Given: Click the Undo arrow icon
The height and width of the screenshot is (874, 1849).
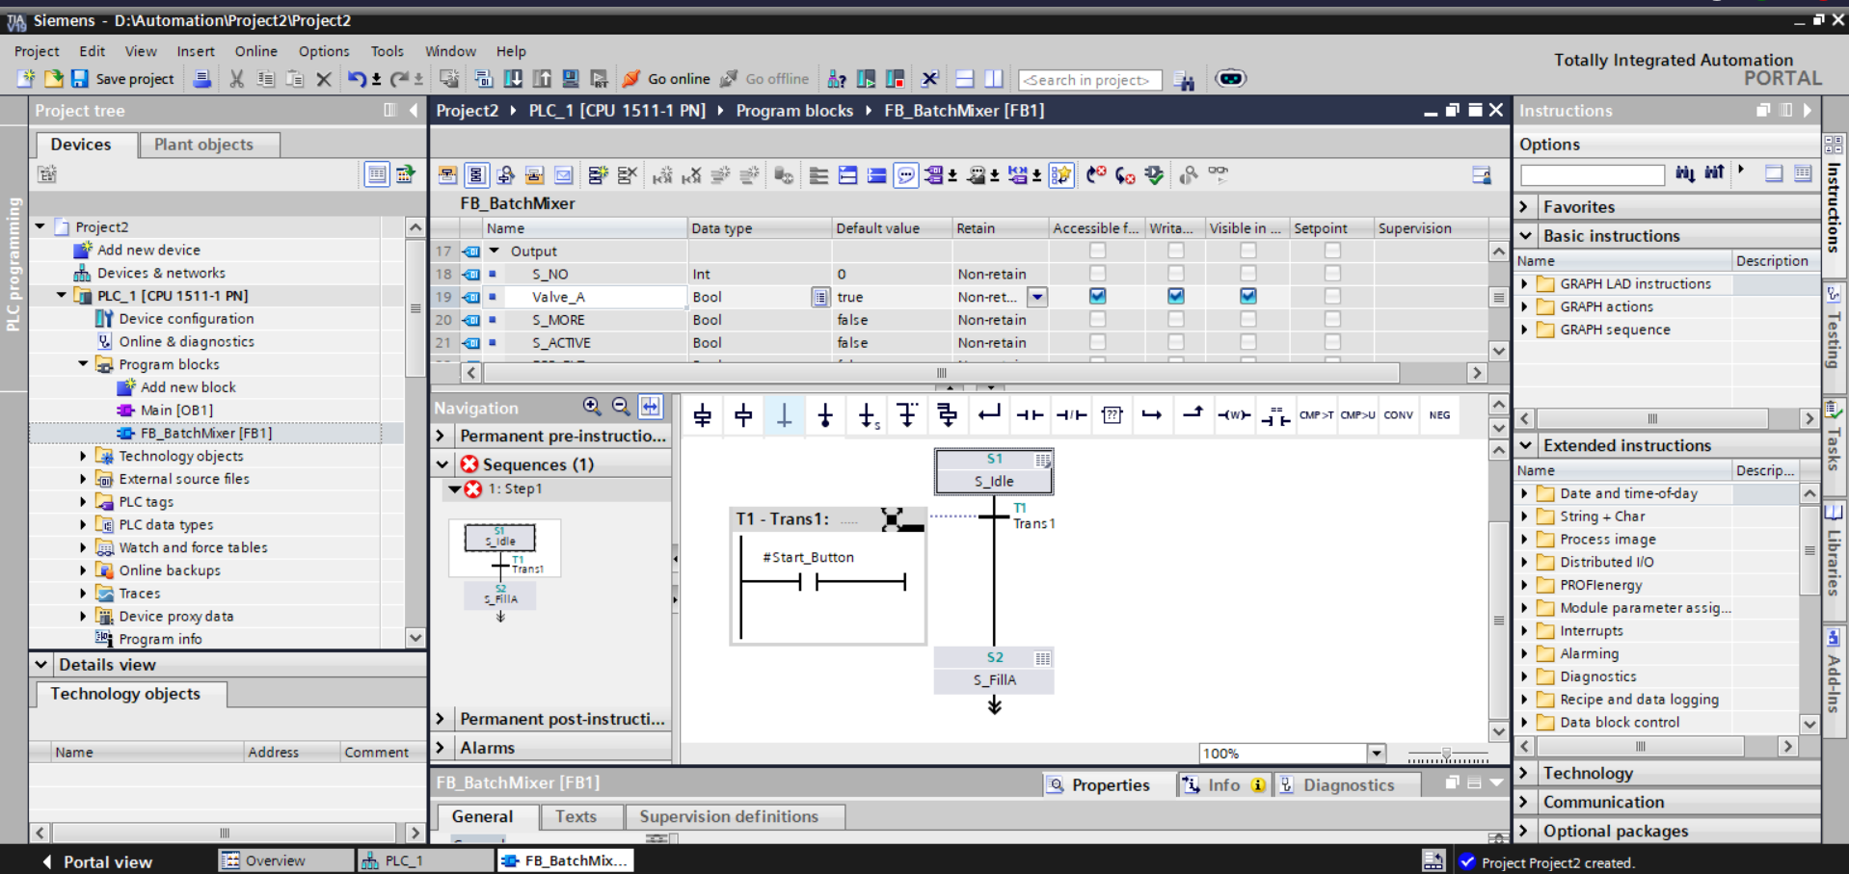Looking at the screenshot, I should [357, 79].
